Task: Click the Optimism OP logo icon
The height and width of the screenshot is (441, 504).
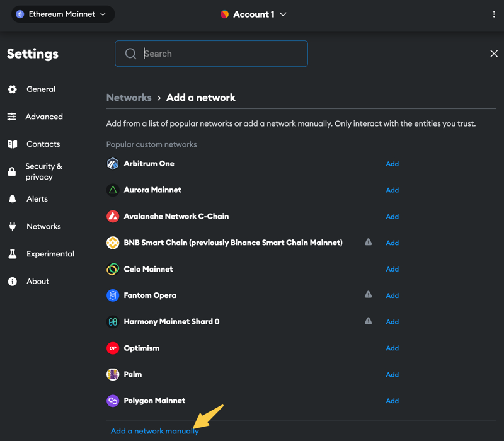Action: 113,348
